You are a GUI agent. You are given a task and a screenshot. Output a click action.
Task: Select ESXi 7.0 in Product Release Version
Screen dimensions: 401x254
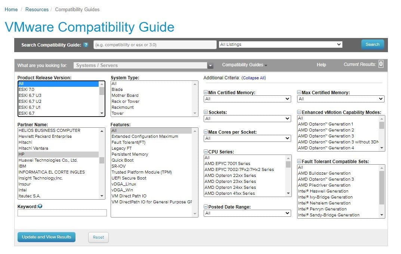pos(58,89)
